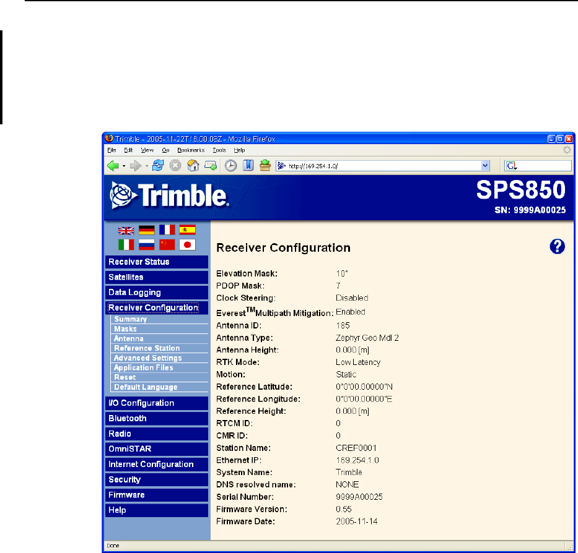This screenshot has height=553, width=578.
Task: Select the French flag language
Action: [x=167, y=230]
